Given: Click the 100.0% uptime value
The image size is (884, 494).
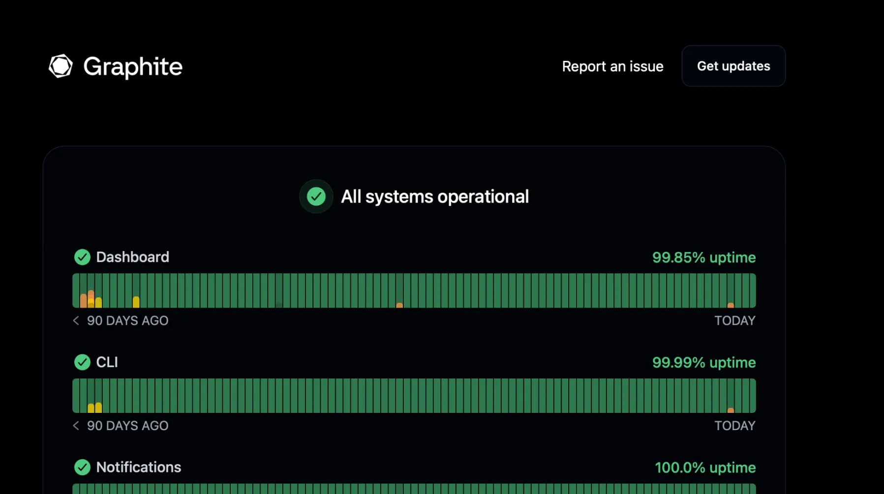Looking at the screenshot, I should point(705,467).
